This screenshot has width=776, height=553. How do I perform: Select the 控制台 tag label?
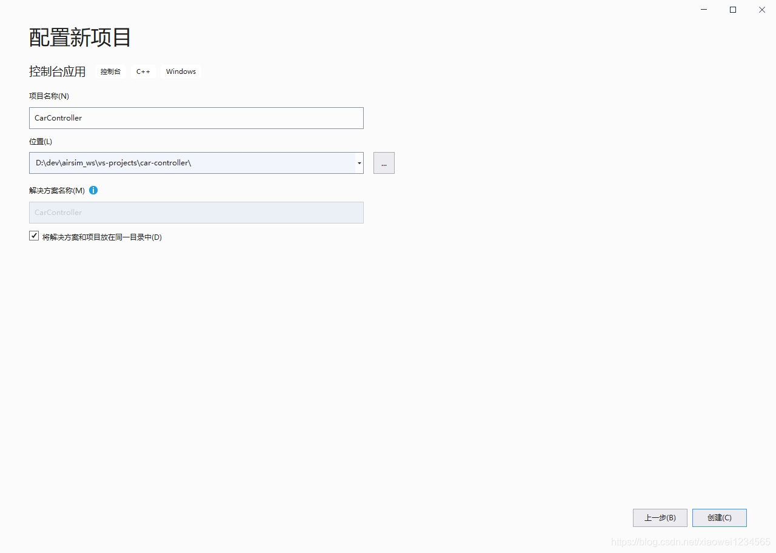click(x=110, y=71)
